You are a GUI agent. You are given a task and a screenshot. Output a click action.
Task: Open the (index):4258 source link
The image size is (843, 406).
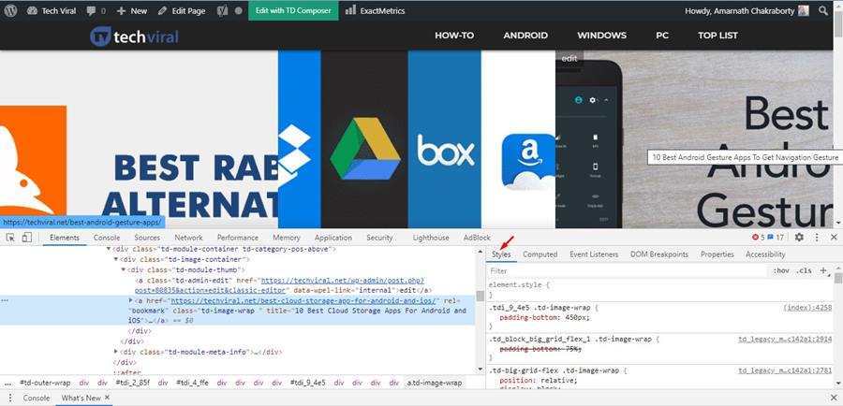[x=807, y=308]
